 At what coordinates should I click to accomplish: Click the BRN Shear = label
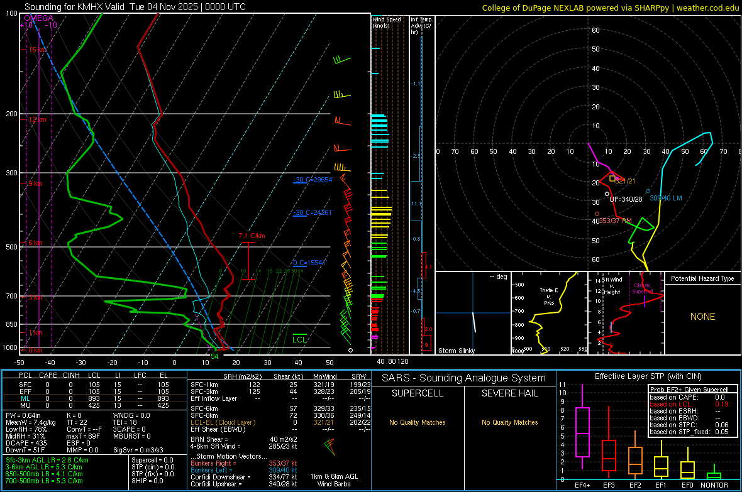click(x=209, y=439)
